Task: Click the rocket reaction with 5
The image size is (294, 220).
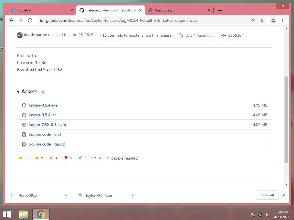Action: (83, 158)
